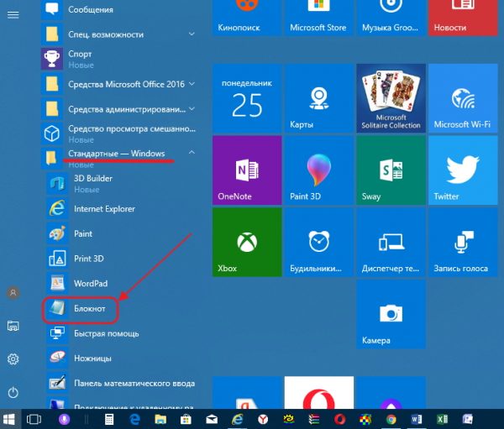Open Internet Explorer from the list

(x=104, y=208)
